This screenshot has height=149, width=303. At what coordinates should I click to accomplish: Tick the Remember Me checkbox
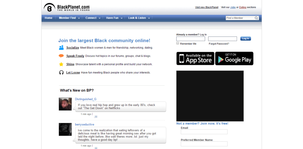pos(178,43)
